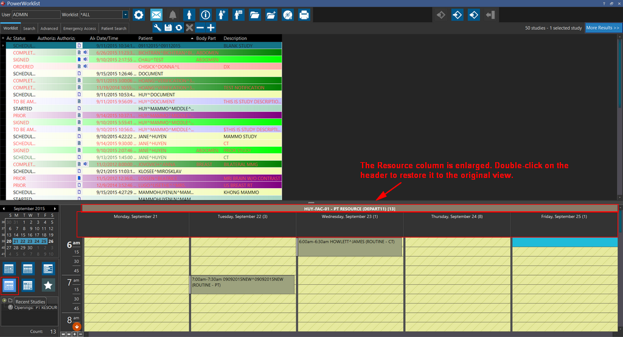Click the floppy disk save icon
623x337 pixels.
(x=168, y=28)
